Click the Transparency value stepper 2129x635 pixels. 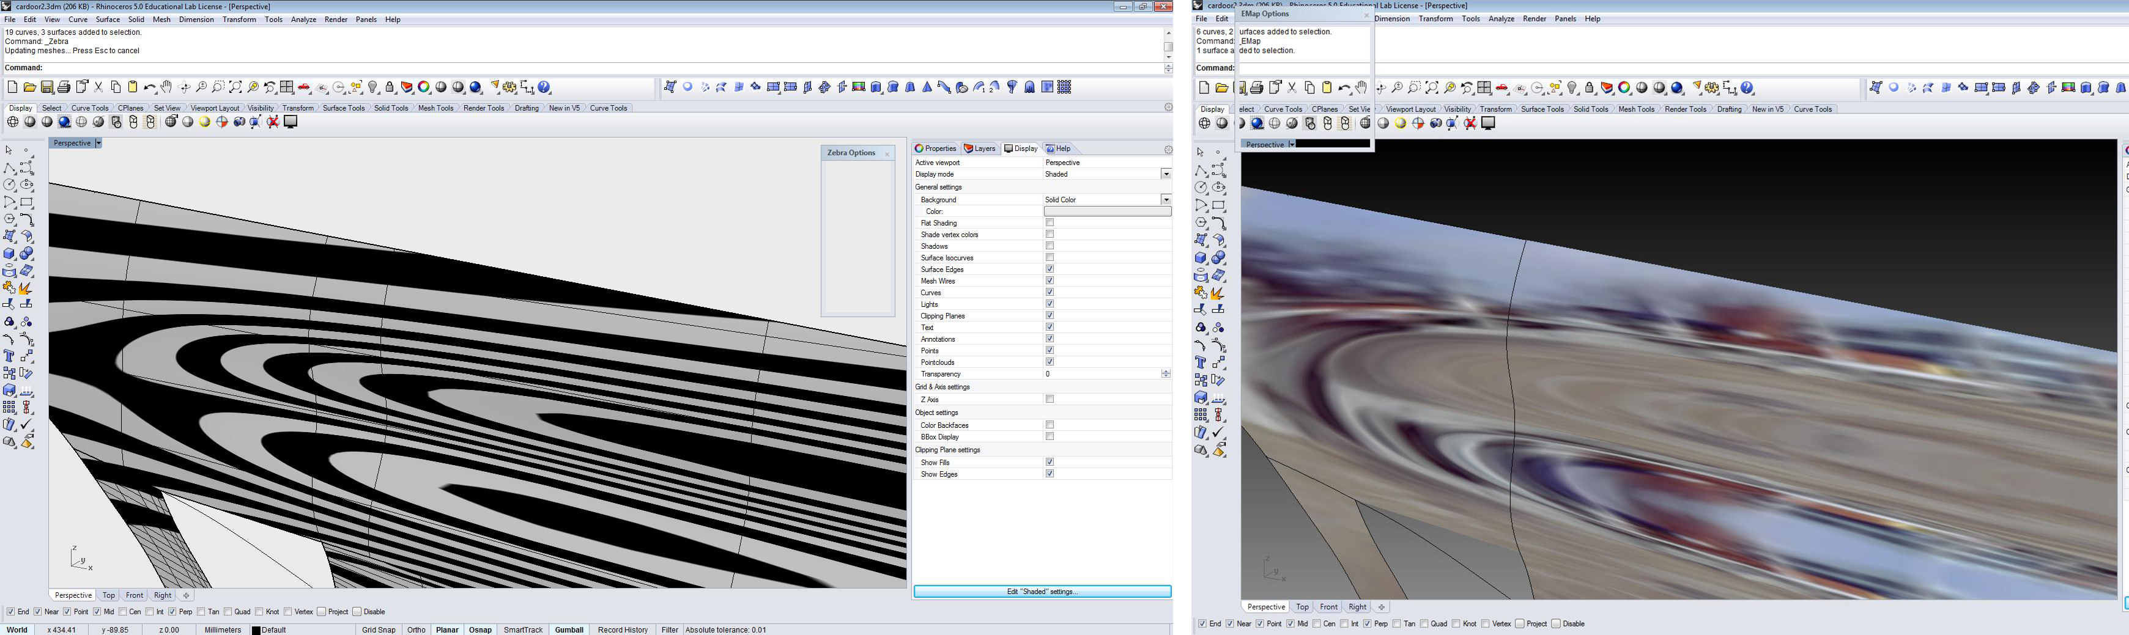coord(1165,374)
